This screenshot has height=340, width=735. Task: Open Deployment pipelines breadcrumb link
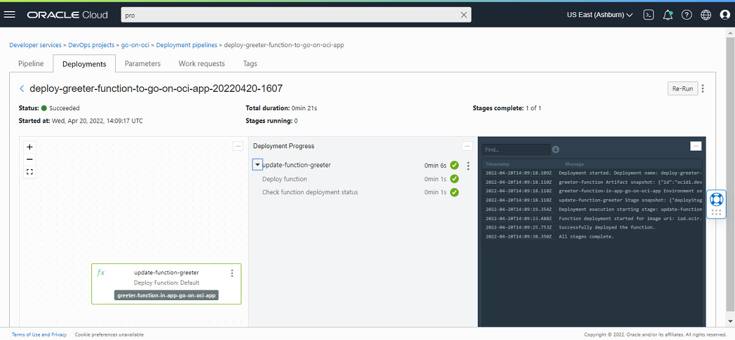[187, 45]
